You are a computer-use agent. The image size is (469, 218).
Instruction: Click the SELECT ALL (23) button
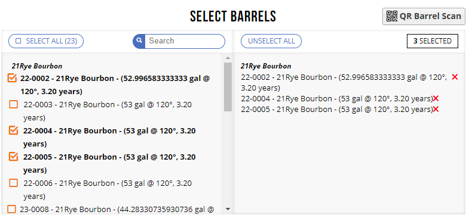tap(46, 41)
